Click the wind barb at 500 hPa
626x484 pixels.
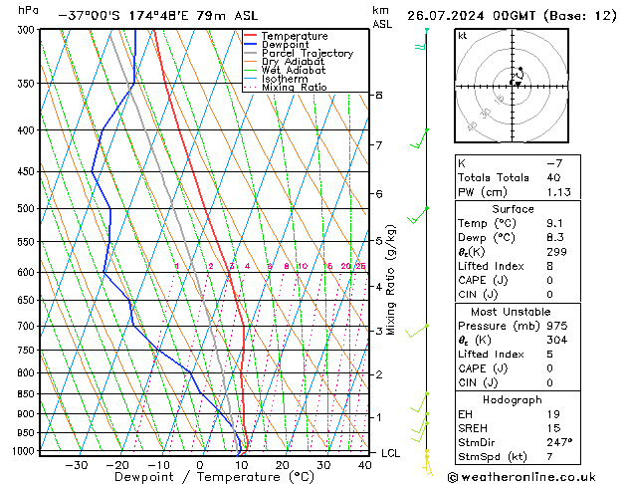click(418, 215)
